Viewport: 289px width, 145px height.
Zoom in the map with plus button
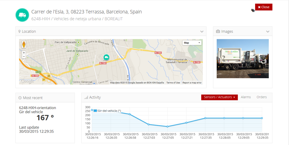tap(24, 53)
